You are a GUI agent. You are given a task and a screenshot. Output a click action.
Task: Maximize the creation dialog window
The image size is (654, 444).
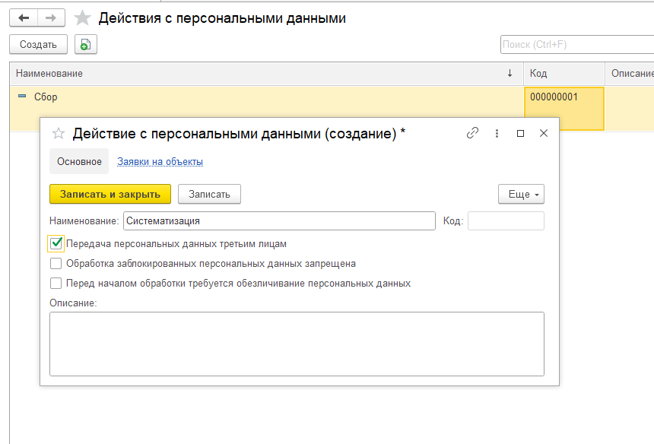point(520,133)
